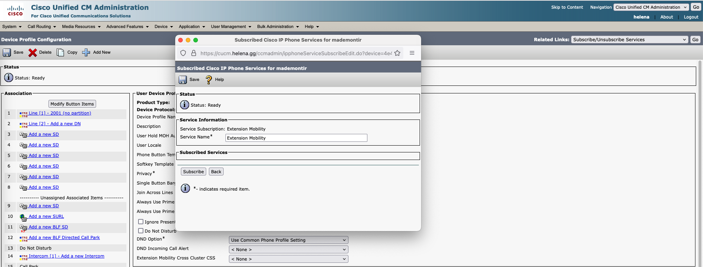Image resolution: width=703 pixels, height=267 pixels.
Task: Open the Call Routing menu
Action: (42, 27)
